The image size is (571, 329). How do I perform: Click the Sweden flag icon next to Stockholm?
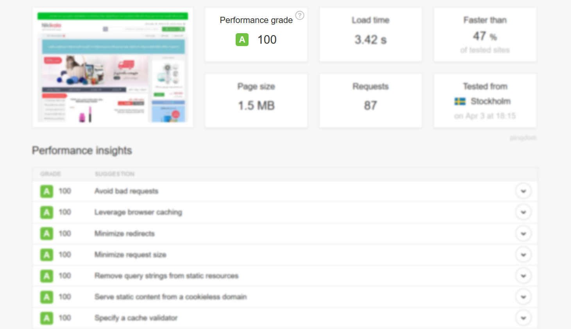point(460,101)
